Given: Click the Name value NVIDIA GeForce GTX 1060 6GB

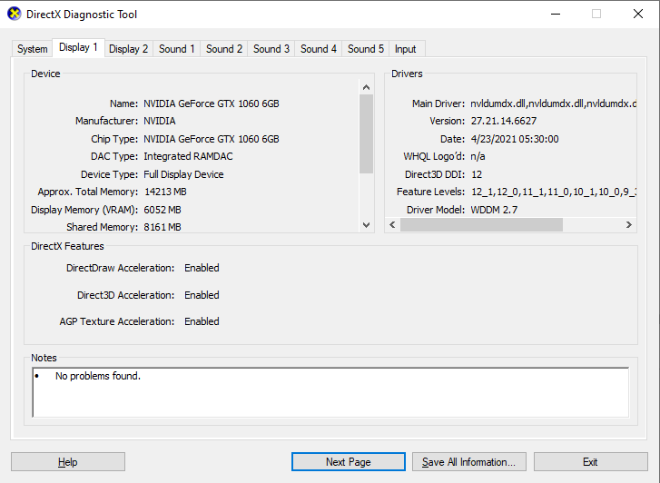Looking at the screenshot, I should (212, 103).
